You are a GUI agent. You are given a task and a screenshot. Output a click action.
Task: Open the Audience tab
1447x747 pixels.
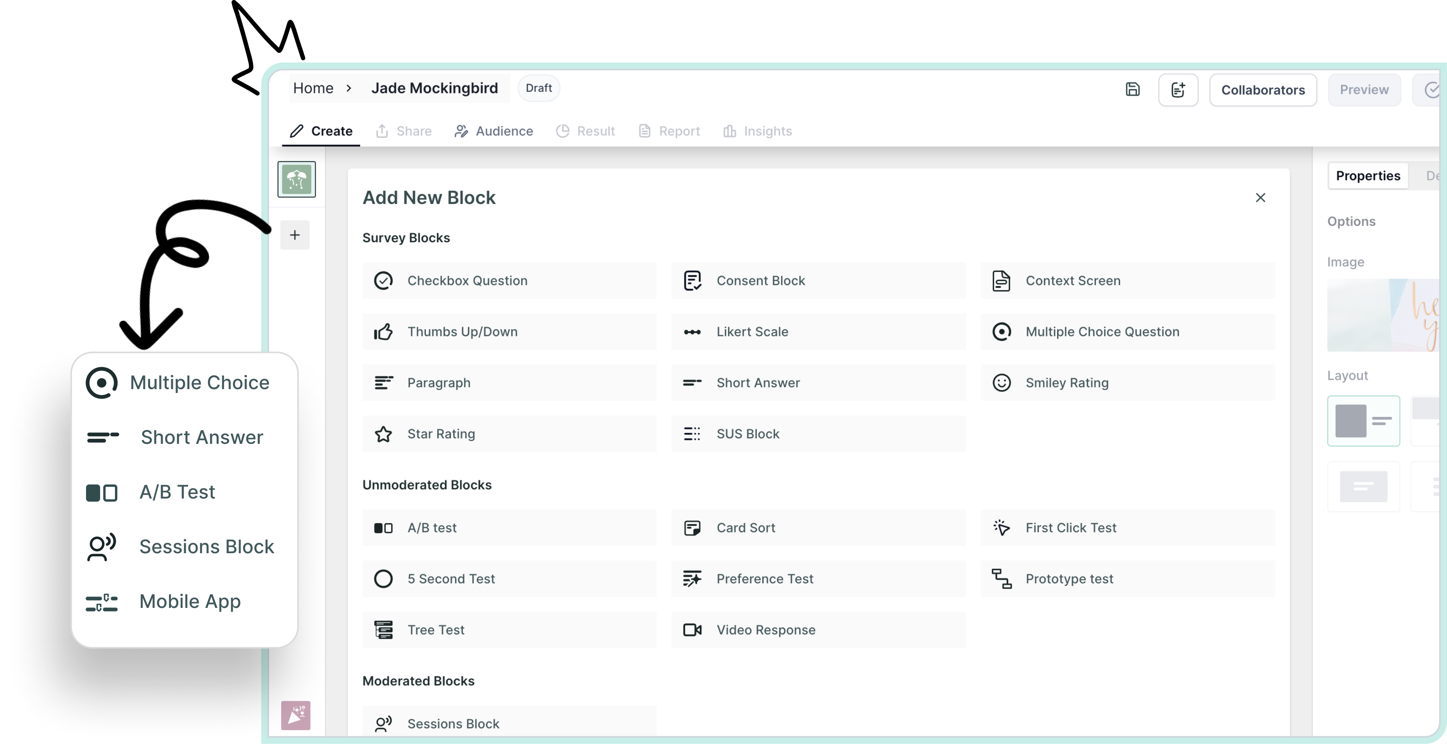point(494,131)
